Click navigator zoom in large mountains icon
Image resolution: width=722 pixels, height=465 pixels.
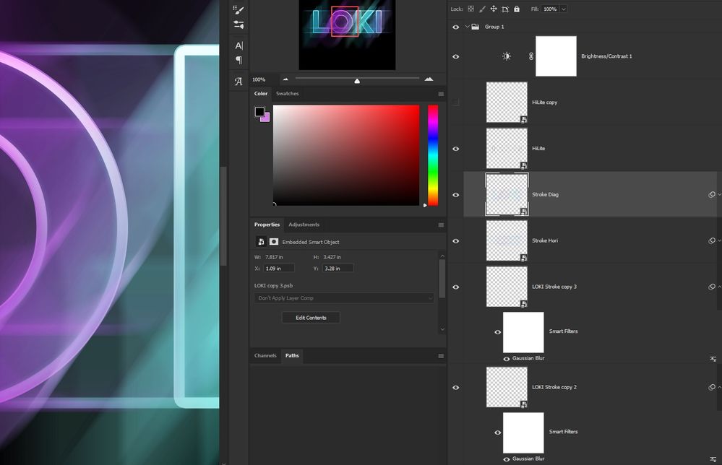(429, 79)
